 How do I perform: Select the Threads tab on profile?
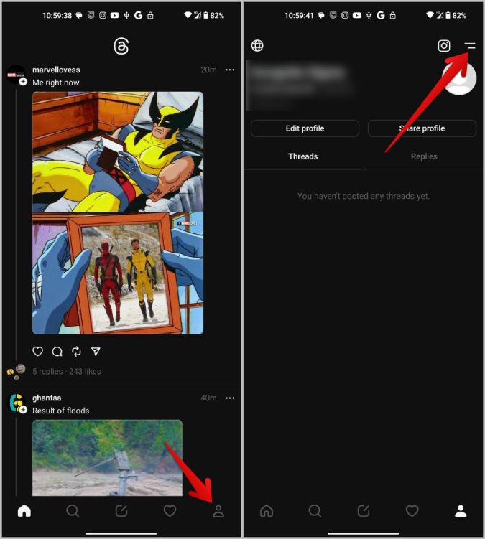coord(303,156)
